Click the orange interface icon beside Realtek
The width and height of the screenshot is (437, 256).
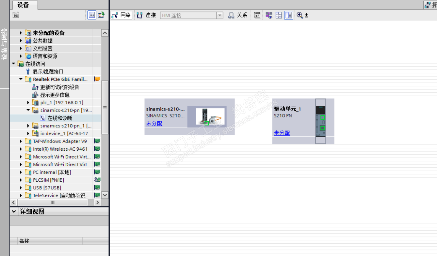point(97,79)
